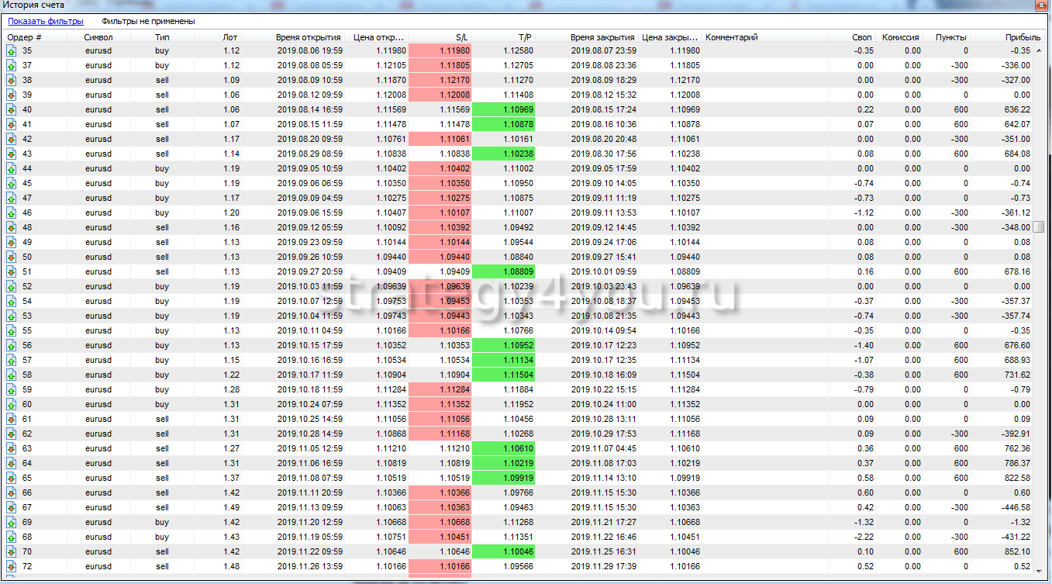The height and width of the screenshot is (584, 1052).
Task: Click the order icon in row 43
Action: click(12, 154)
